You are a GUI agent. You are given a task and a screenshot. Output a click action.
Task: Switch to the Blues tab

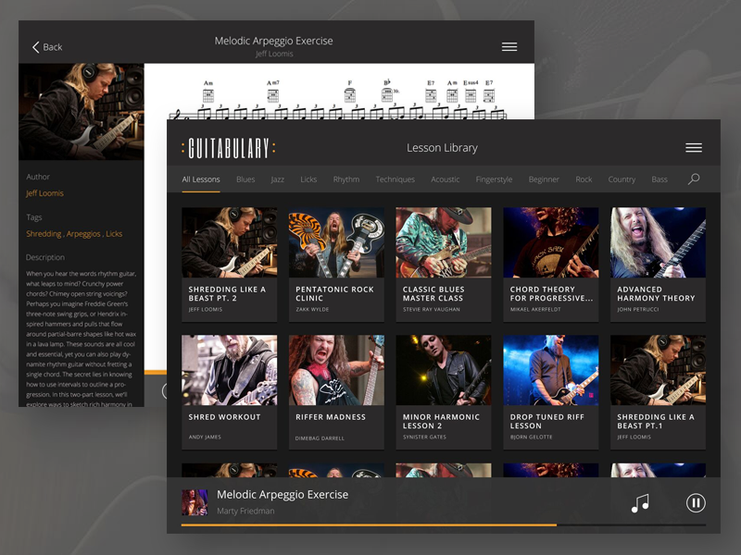245,179
